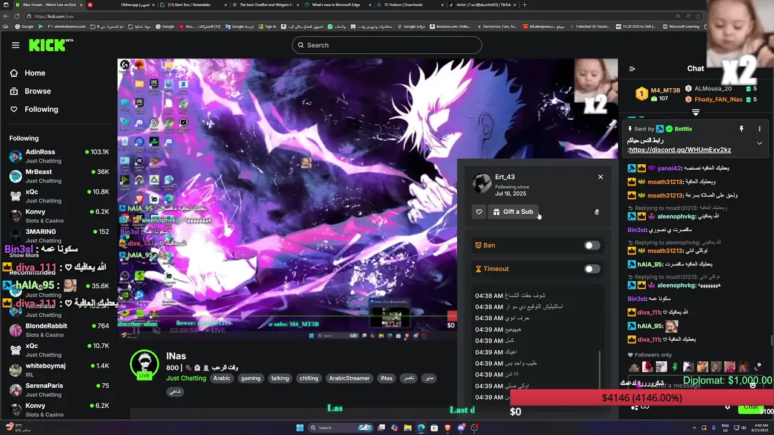Viewport: 774px width, 435px height.
Task: Open Brave browser from taskbar
Action: tap(448, 428)
